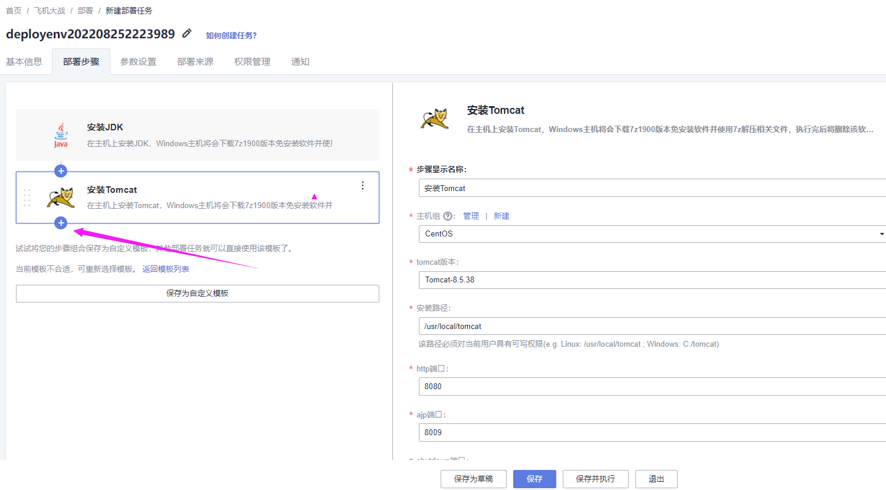Viewport: 886px width, 490px height.
Task: Click the http端口 field showing 8080
Action: 652,386
